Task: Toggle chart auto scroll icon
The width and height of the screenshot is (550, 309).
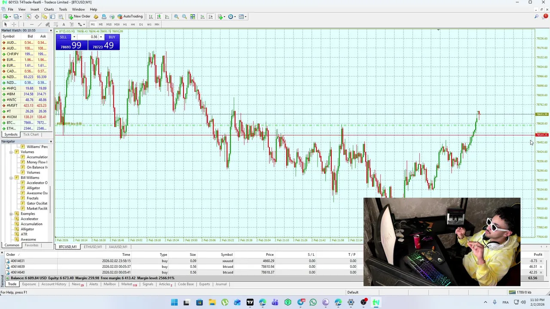Action: [x=202, y=16]
